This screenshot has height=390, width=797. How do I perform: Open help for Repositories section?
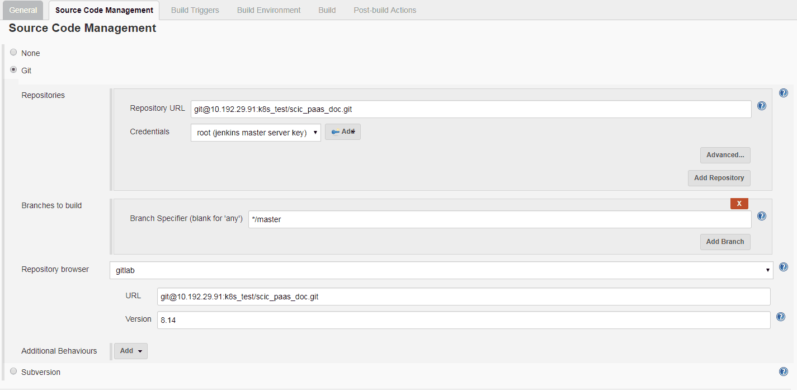(784, 93)
